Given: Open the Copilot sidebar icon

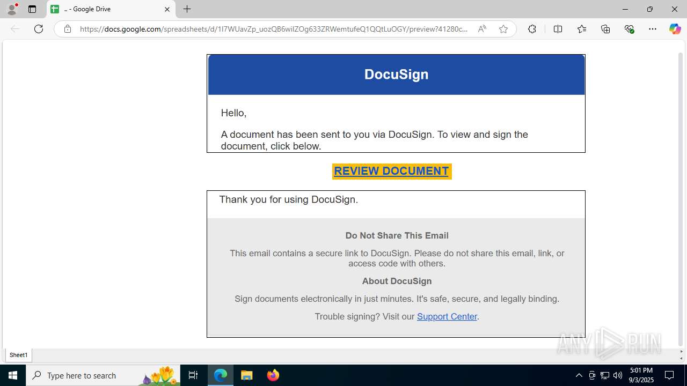Looking at the screenshot, I should pyautogui.click(x=675, y=29).
